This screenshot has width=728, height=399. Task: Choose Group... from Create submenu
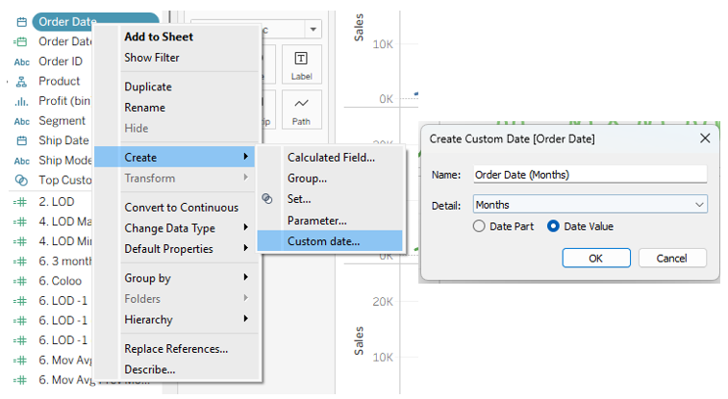307,178
